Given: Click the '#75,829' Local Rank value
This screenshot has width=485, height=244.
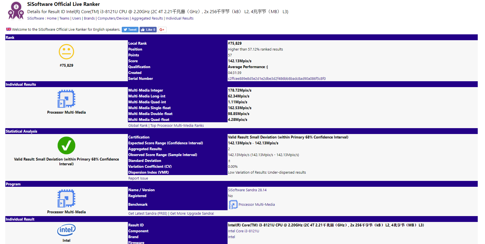Looking at the screenshot, I should 235,44.
